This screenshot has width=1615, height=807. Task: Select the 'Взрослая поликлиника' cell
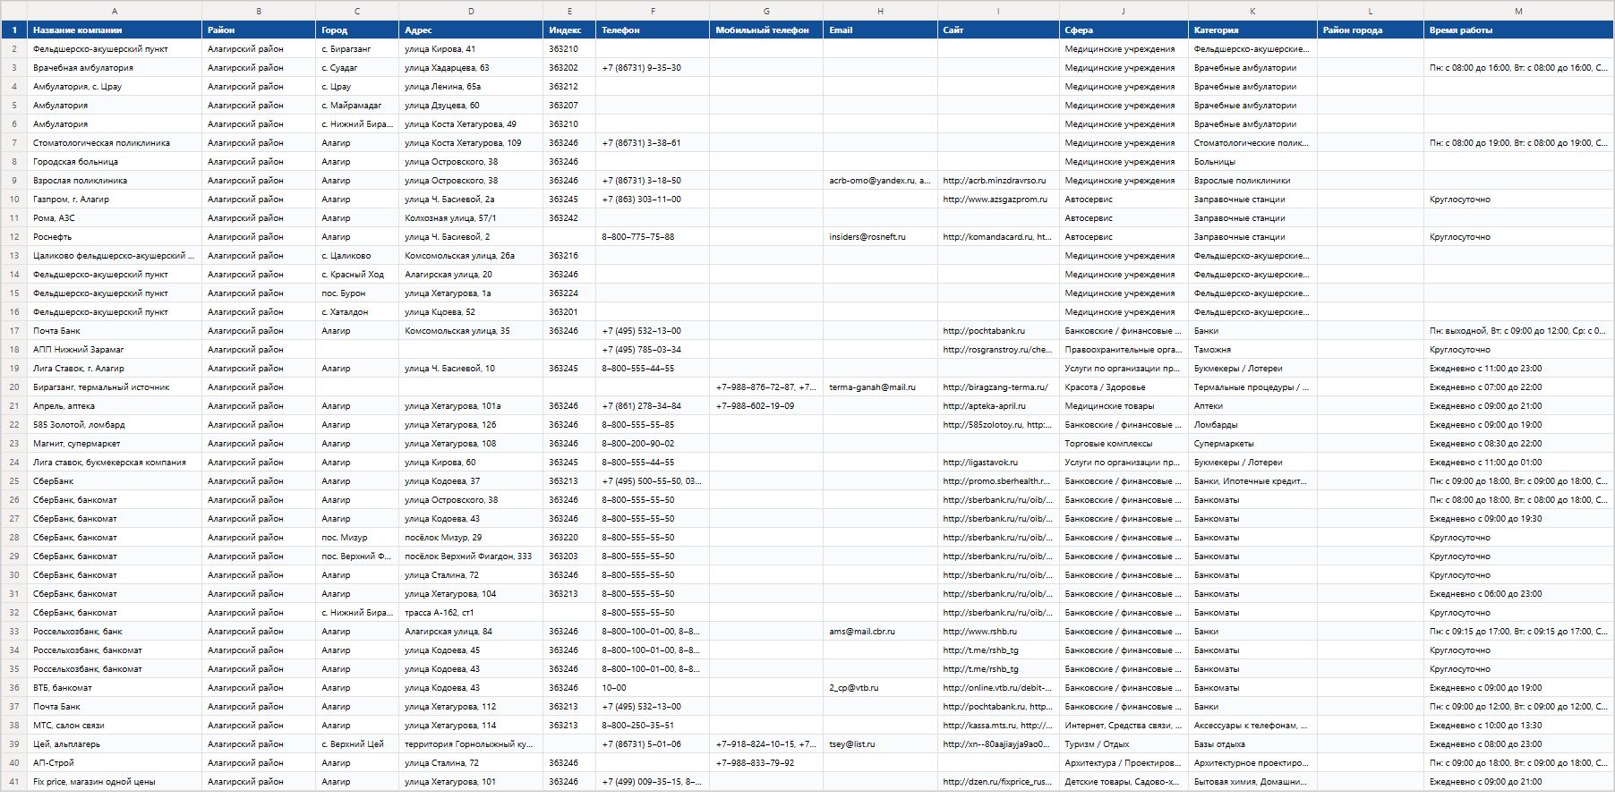pyautogui.click(x=115, y=181)
